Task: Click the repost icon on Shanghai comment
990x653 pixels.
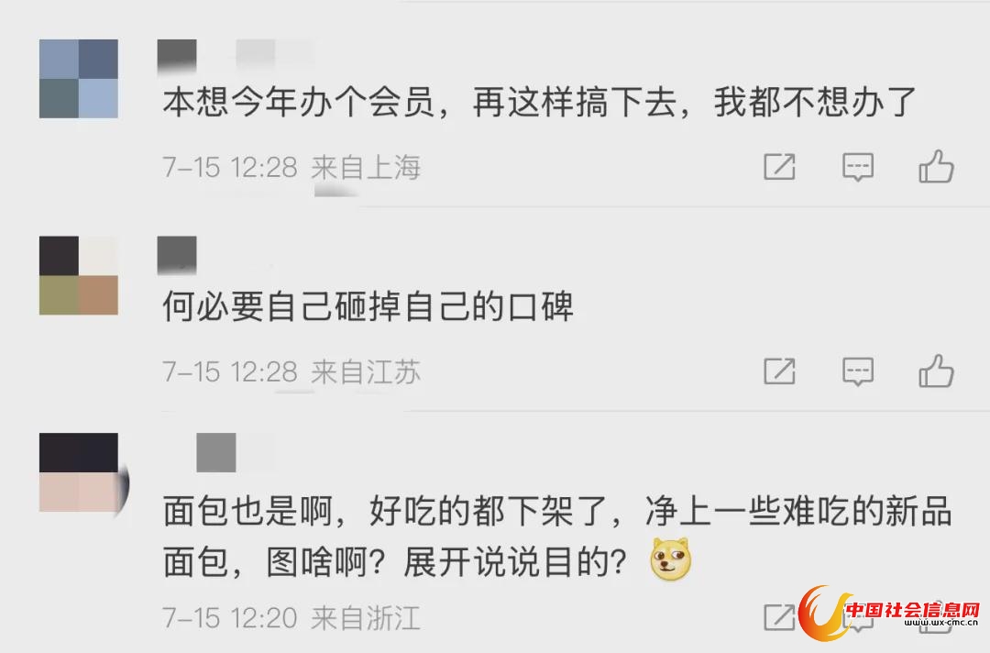Action: (x=780, y=167)
